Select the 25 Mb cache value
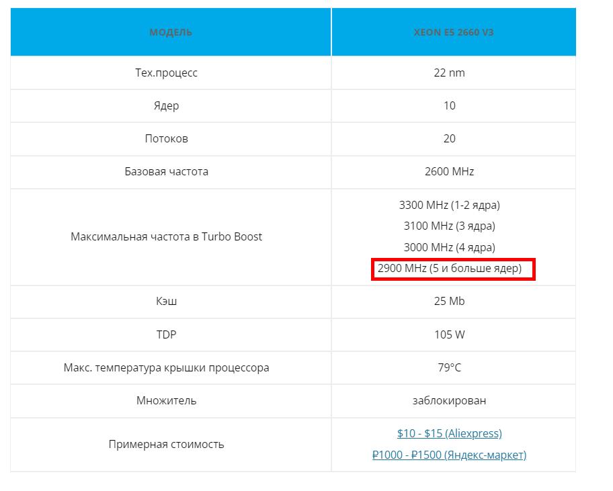This screenshot has width=613, height=491. 449,301
